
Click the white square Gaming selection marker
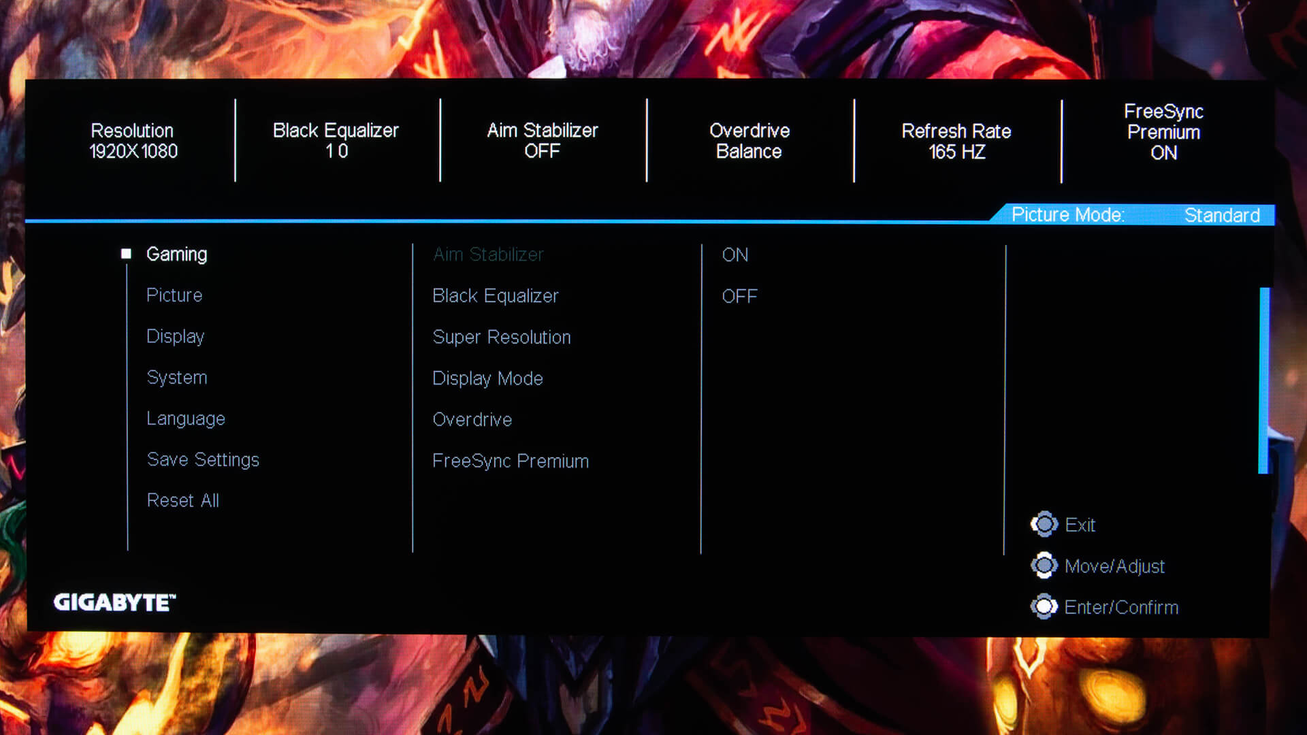coord(126,254)
